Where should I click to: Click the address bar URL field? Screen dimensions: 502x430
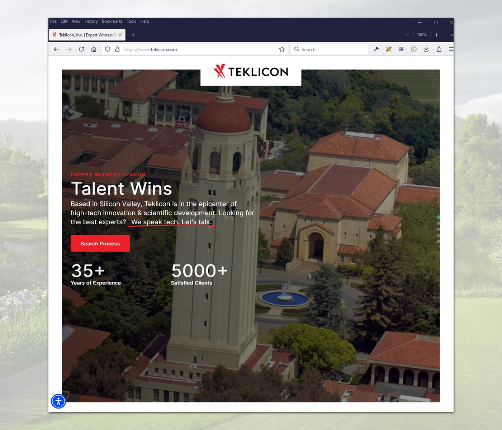pos(195,49)
